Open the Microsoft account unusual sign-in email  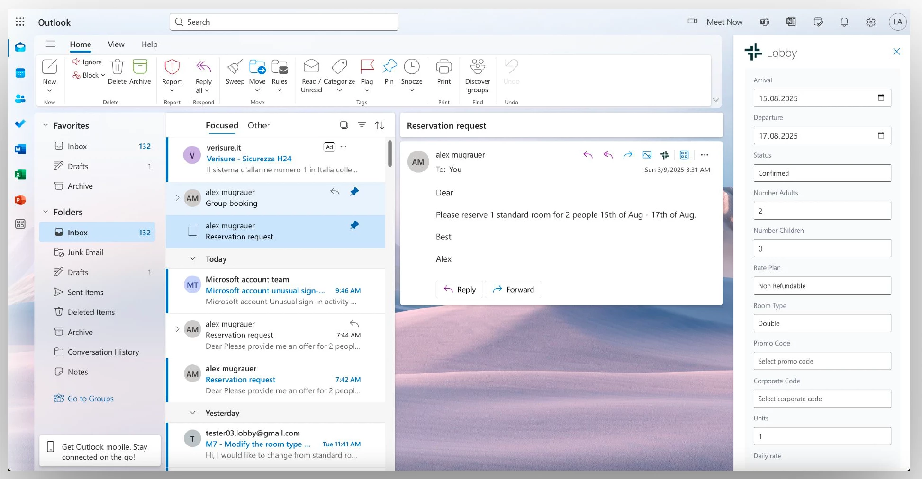pos(276,291)
